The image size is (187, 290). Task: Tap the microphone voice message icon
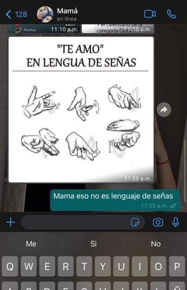point(175,222)
